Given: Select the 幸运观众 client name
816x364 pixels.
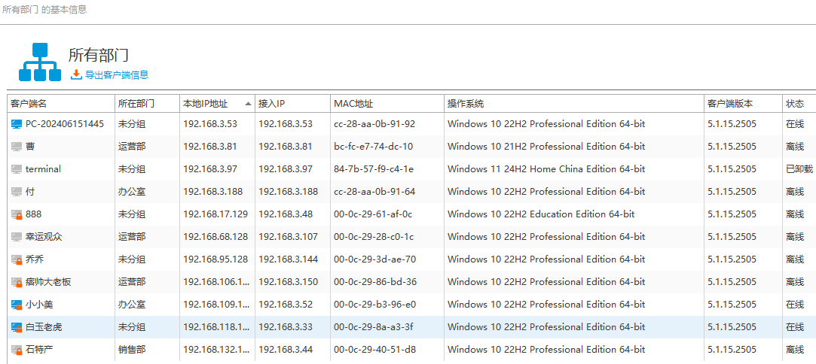Looking at the screenshot, I should click(44, 237).
